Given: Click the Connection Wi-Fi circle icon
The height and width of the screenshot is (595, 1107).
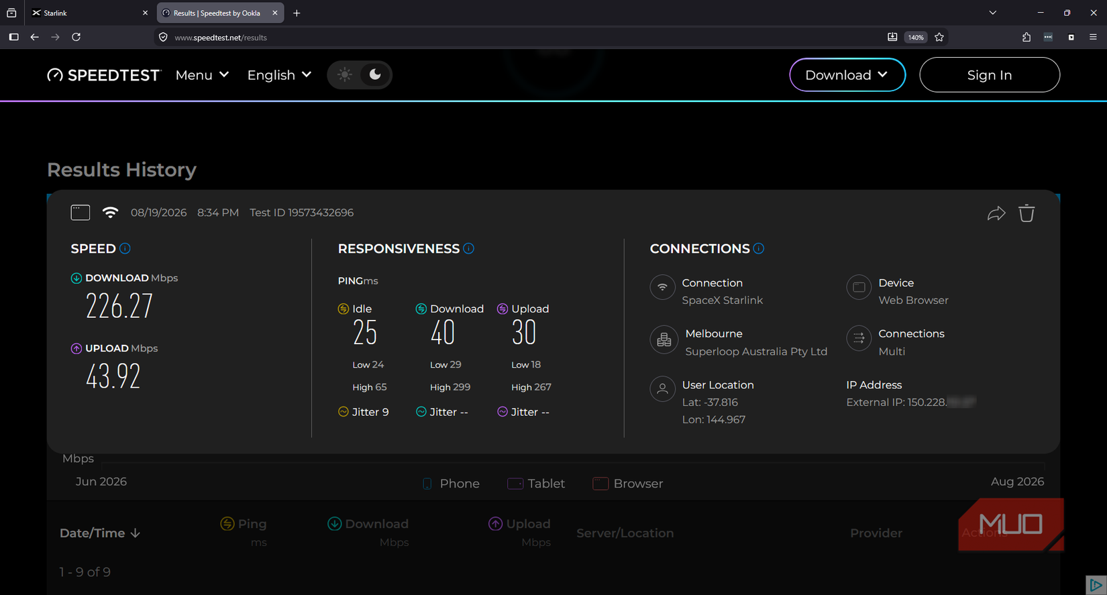Looking at the screenshot, I should (663, 287).
